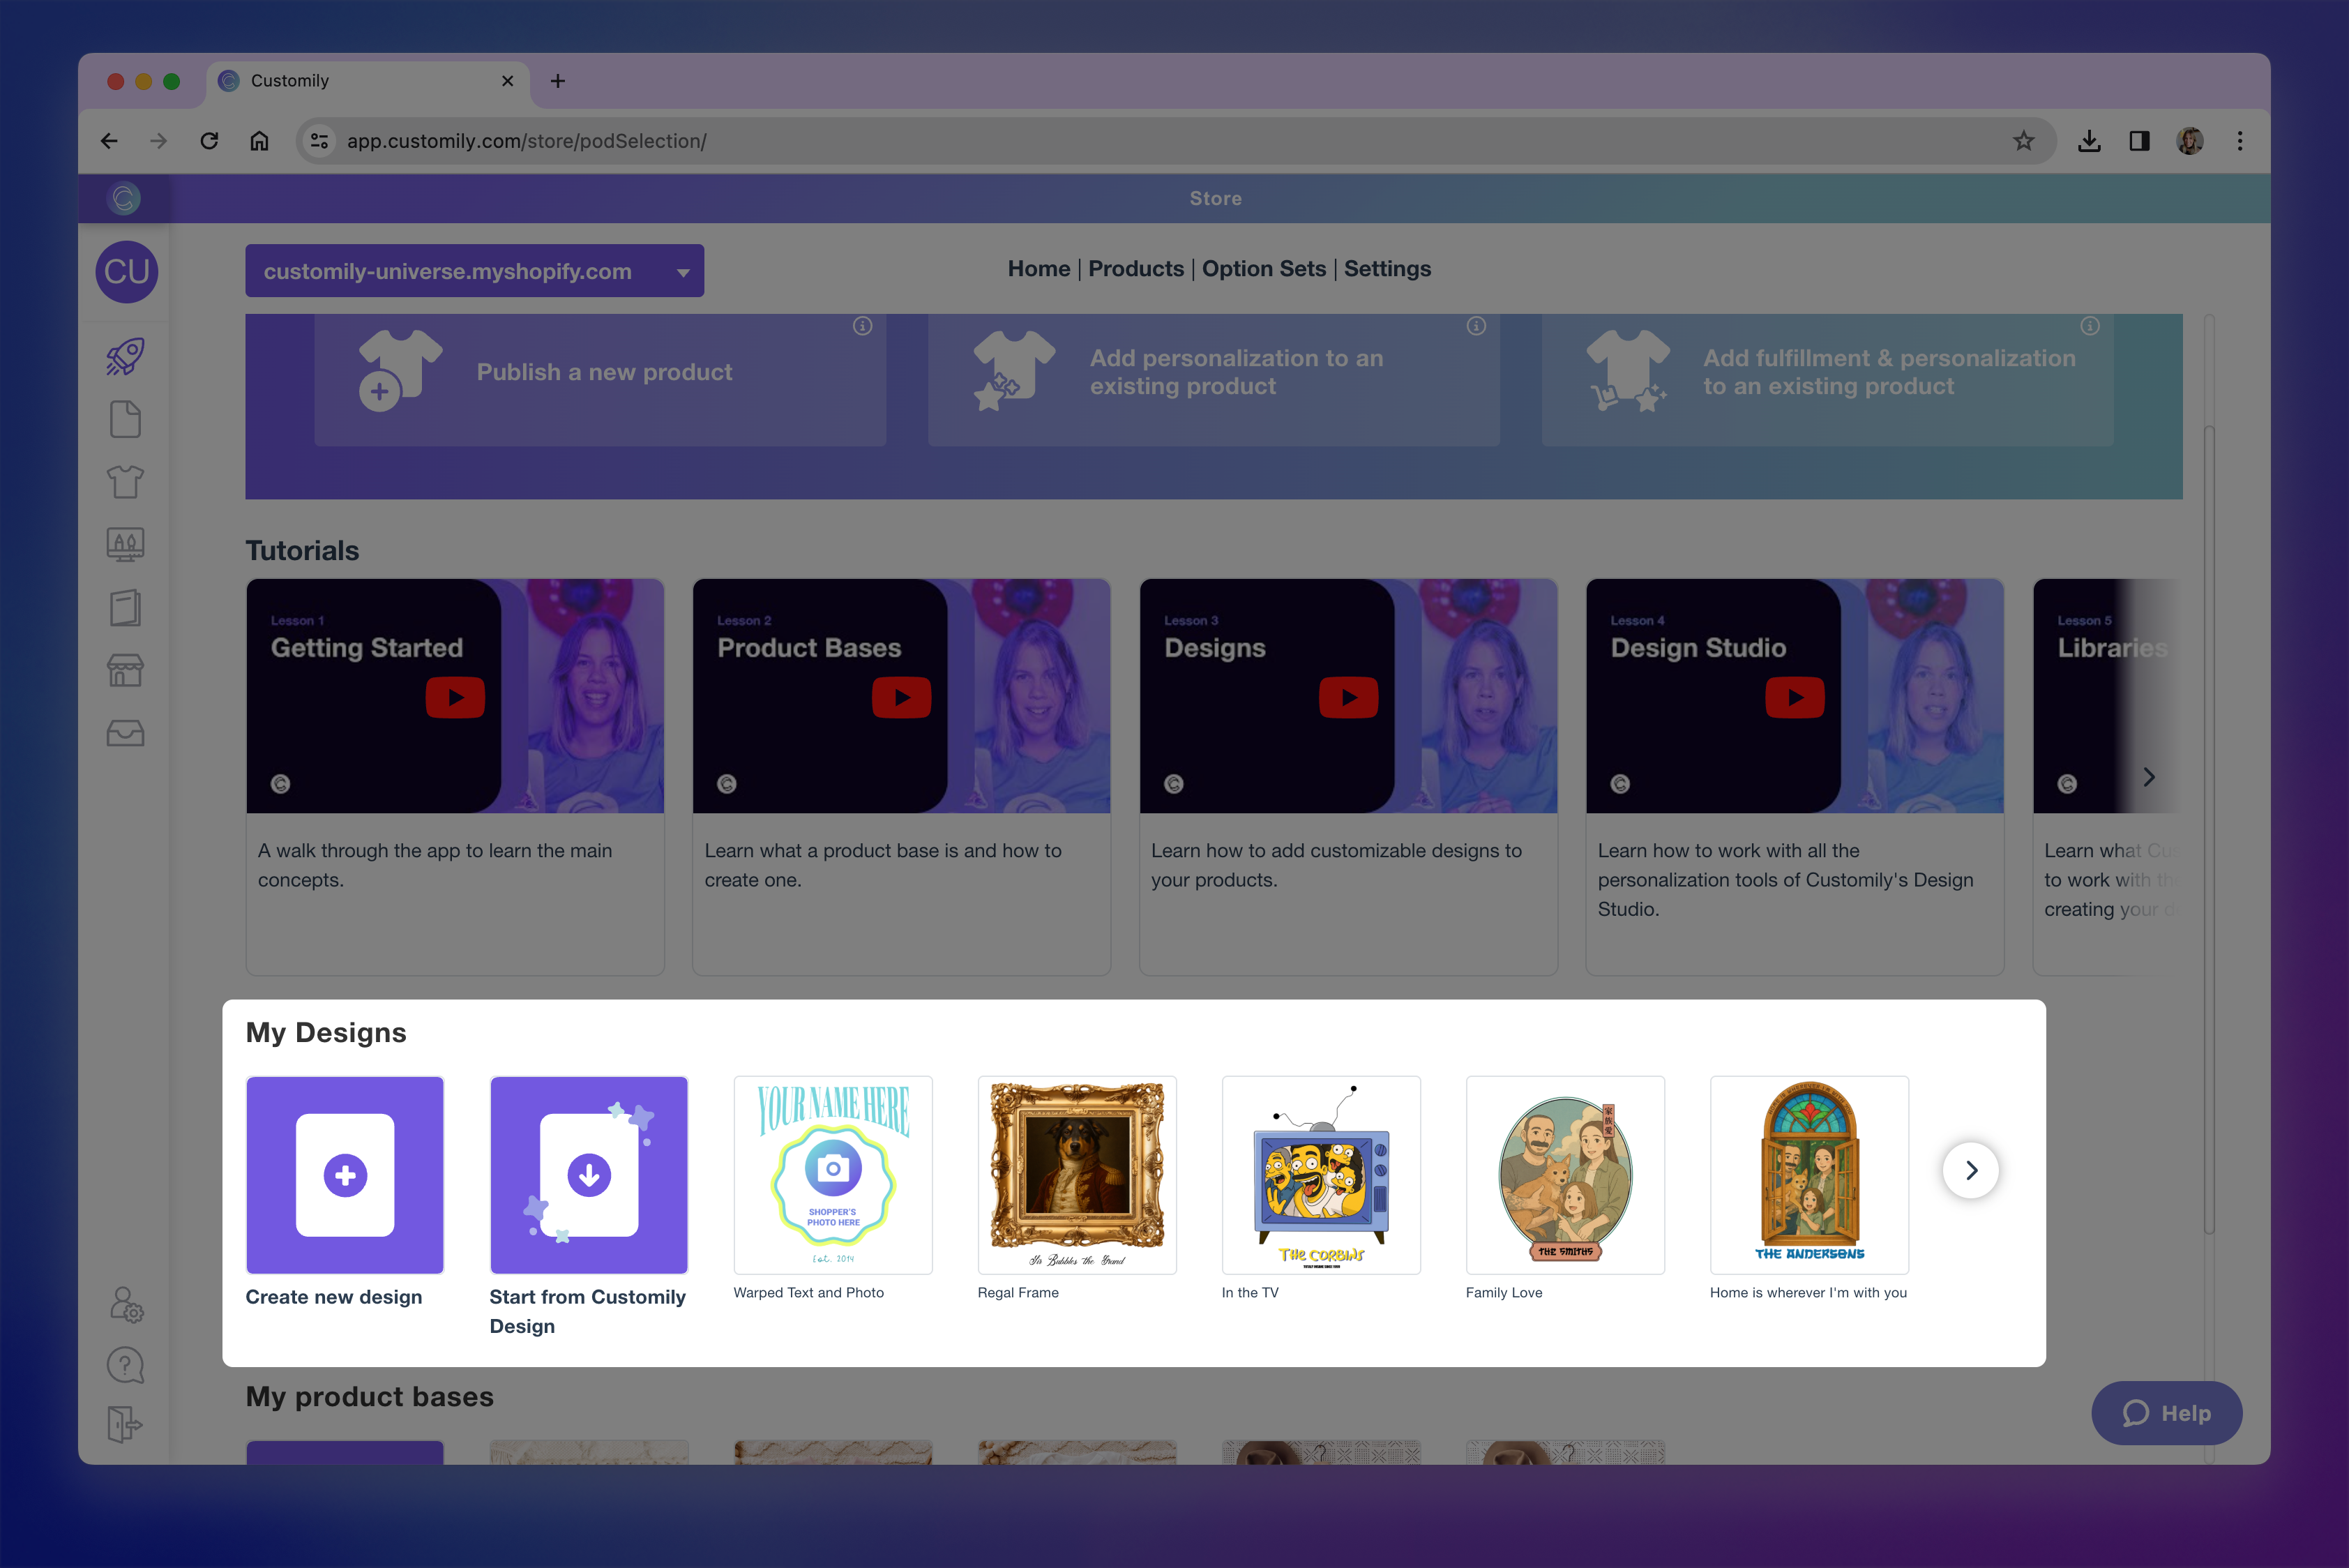Click the Help chat button
Viewport: 2349px width, 1568px height.
click(x=2166, y=1413)
